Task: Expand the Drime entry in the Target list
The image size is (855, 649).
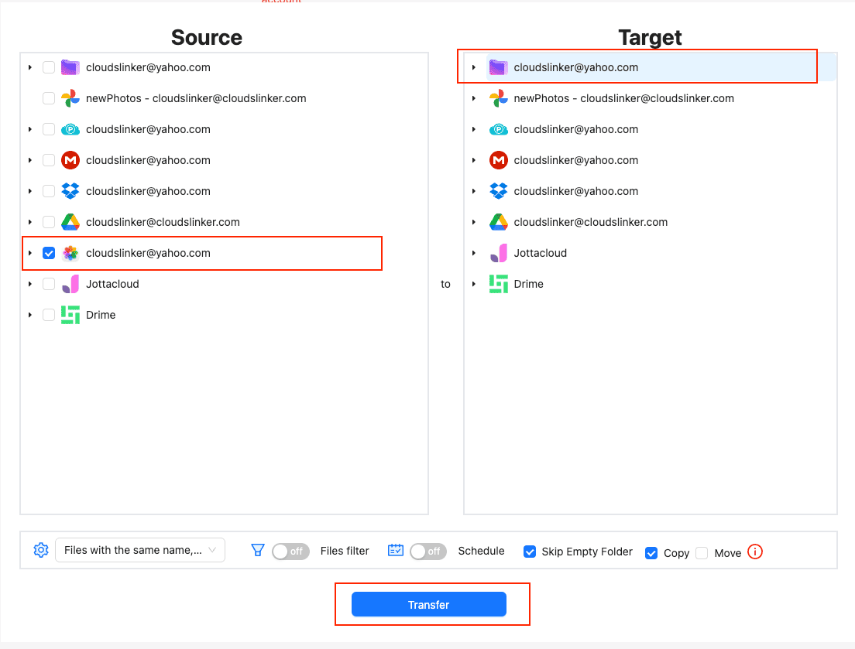Action: (473, 284)
